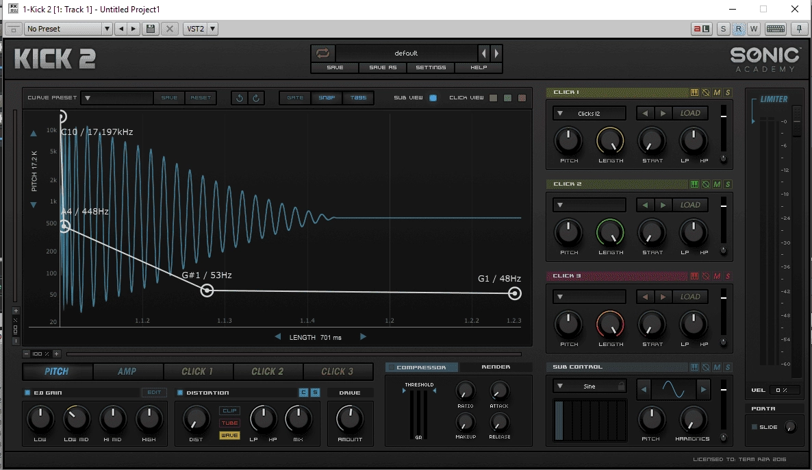Open the No Preset host dropdown
Screen dimensions: 812x470
tap(68, 29)
